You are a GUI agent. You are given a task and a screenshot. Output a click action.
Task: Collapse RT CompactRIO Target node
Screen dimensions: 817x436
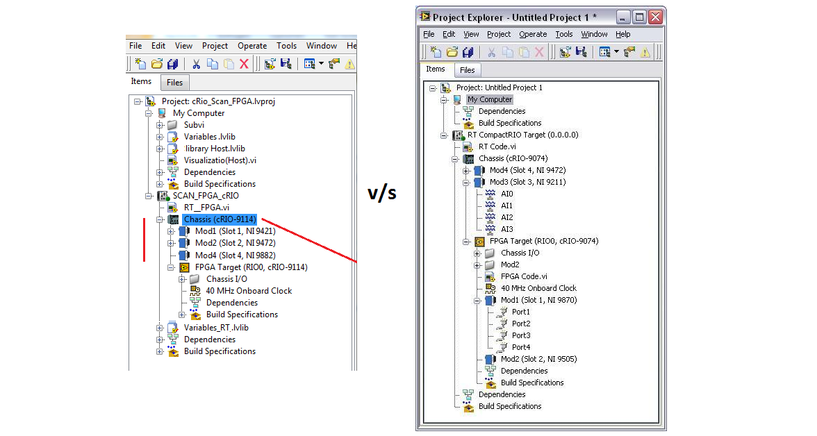(x=443, y=135)
